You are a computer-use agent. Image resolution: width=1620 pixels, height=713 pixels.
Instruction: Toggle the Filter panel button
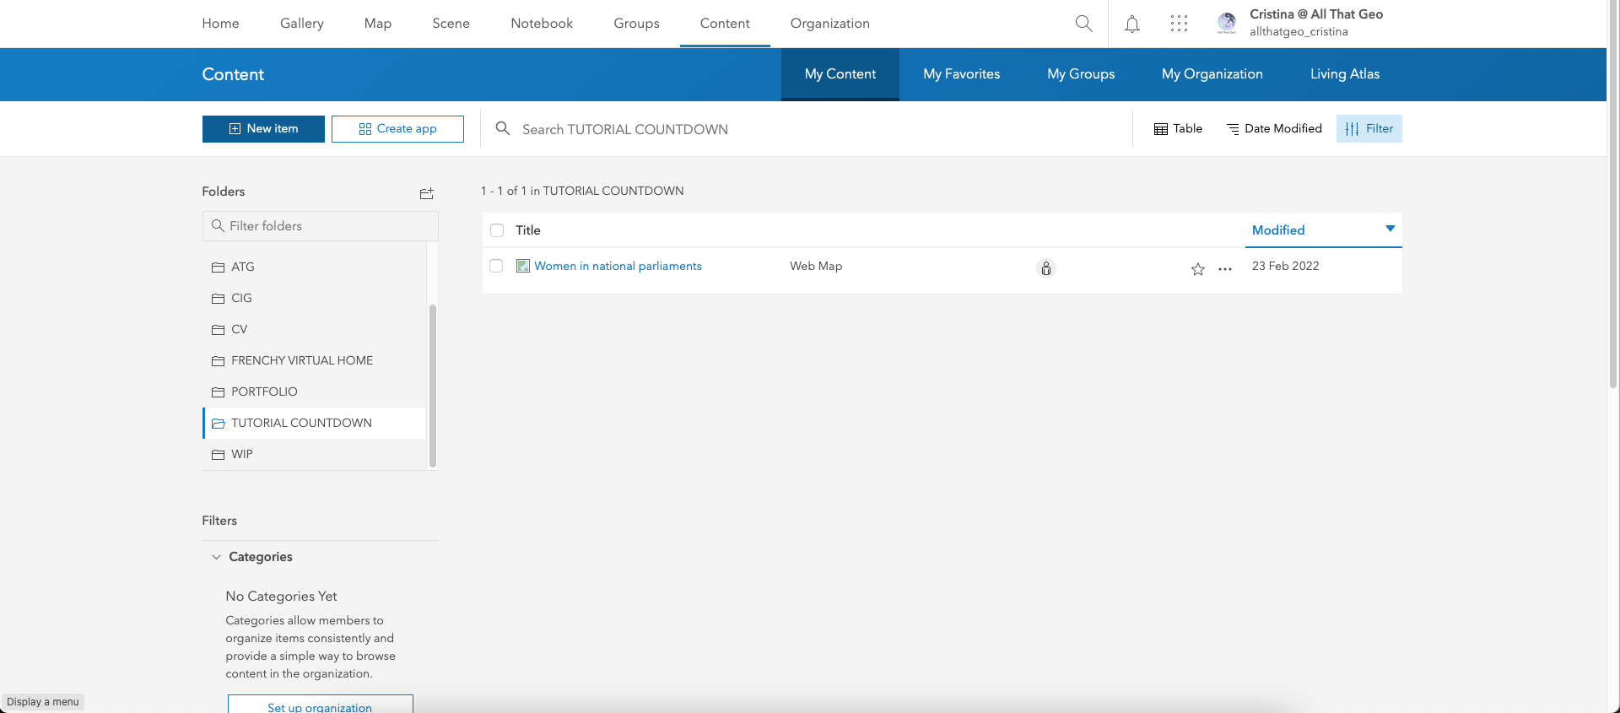point(1369,128)
